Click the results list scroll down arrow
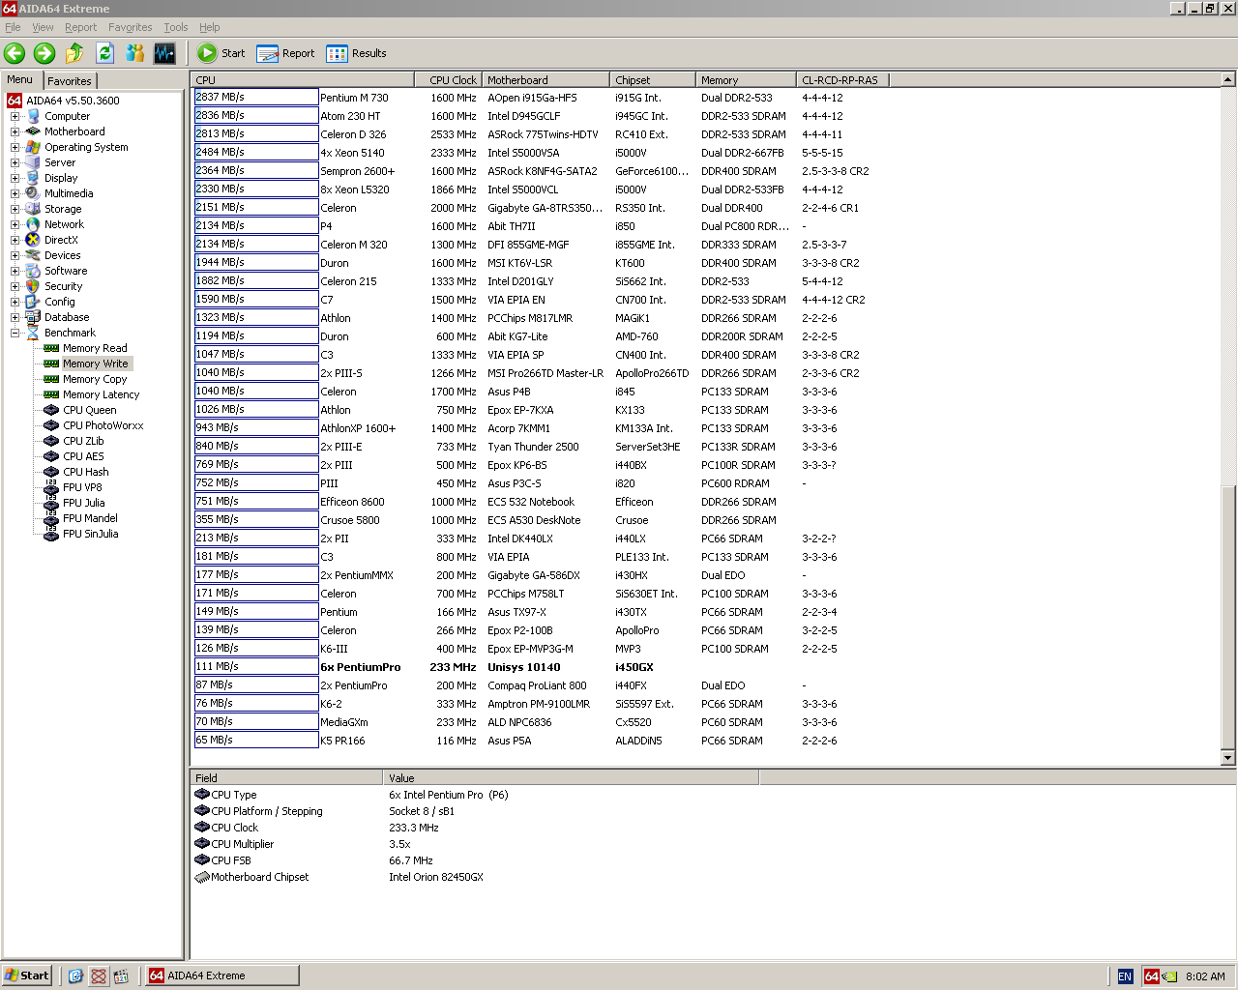Viewport: 1238px width, 990px height. pyautogui.click(x=1228, y=758)
